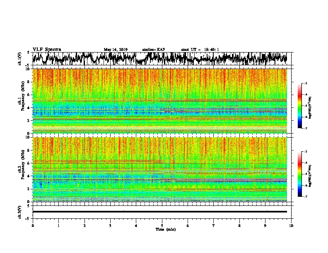Click the date label "May 14, 2019"

click(x=116, y=50)
